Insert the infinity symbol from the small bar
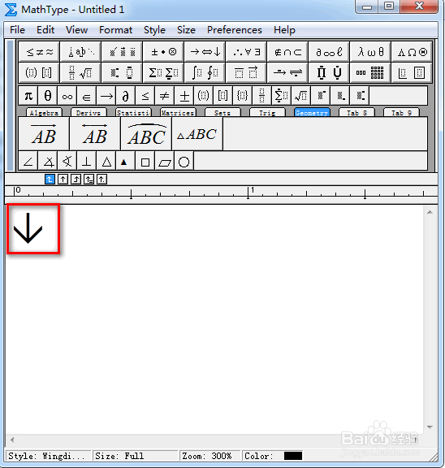 pyautogui.click(x=67, y=96)
